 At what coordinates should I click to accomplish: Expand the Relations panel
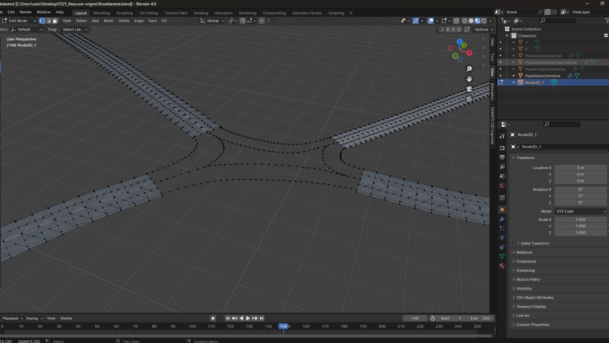[x=524, y=252]
